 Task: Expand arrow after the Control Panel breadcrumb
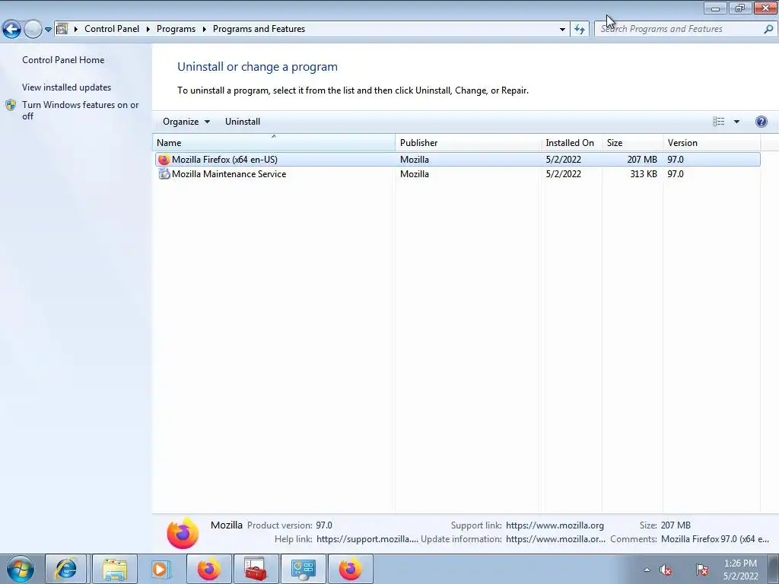click(x=148, y=30)
